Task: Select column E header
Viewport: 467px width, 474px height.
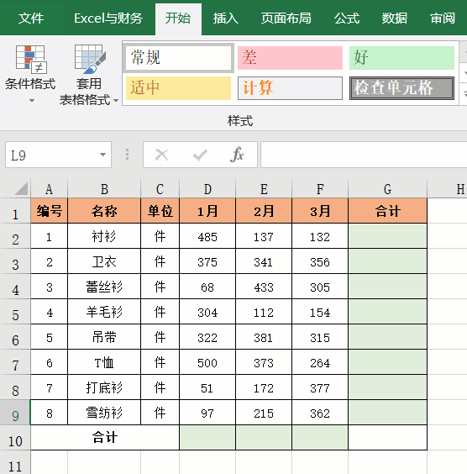Action: 264,189
